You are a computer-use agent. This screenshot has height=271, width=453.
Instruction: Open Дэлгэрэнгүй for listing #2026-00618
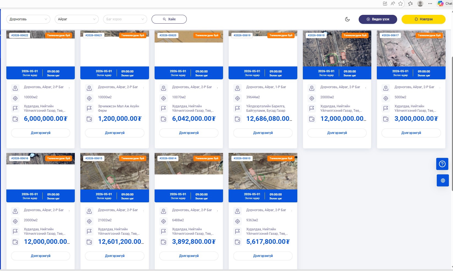click(x=337, y=133)
